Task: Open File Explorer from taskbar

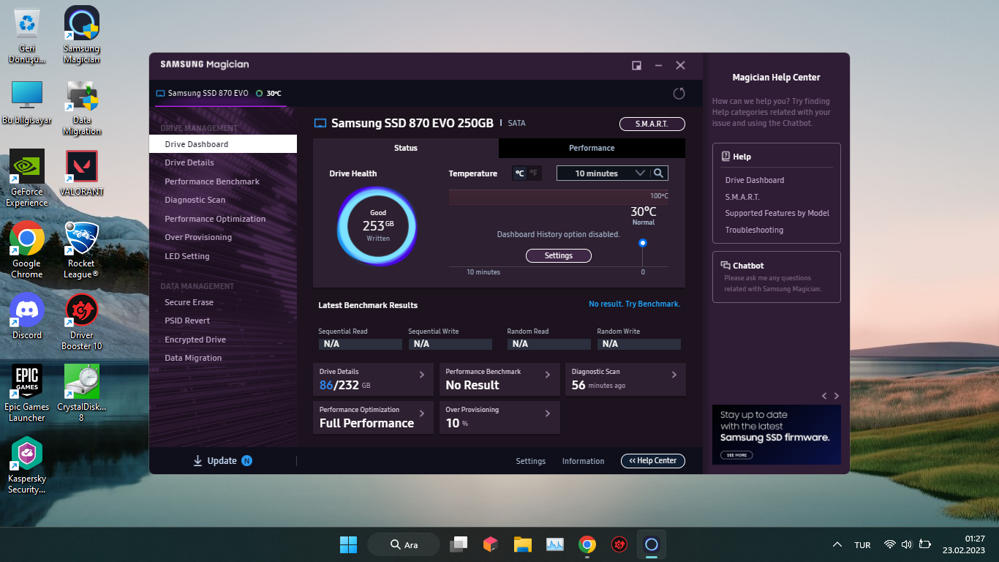Action: [x=522, y=544]
